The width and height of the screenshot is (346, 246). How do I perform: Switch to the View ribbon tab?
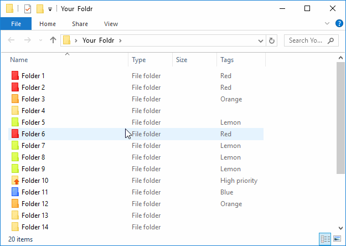click(111, 24)
